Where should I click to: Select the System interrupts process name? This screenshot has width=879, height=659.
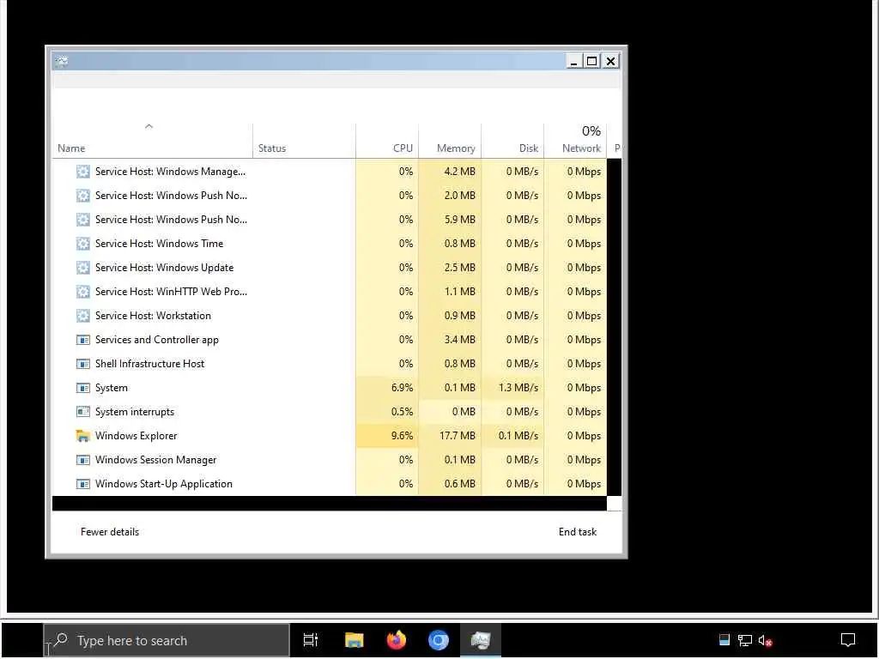(x=135, y=413)
